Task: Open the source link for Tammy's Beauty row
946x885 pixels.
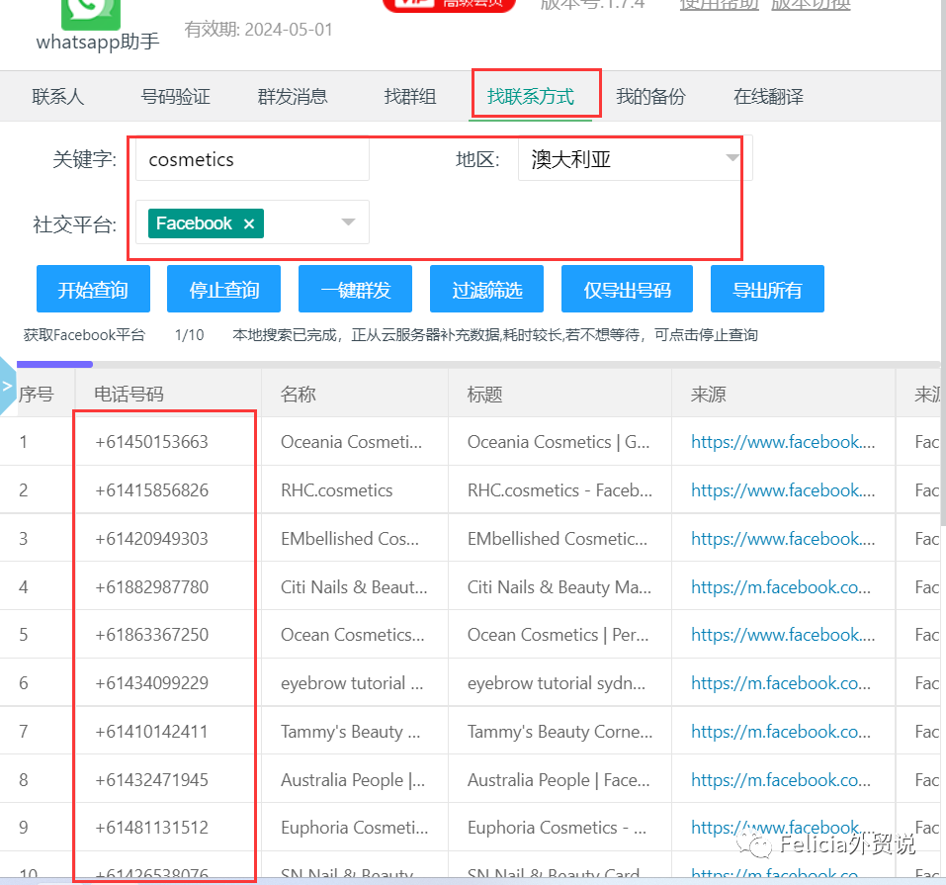Action: 781,731
